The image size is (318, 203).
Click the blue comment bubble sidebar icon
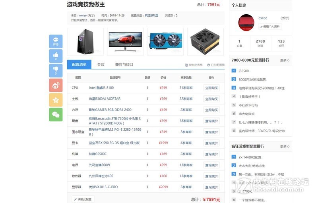click(56, 41)
